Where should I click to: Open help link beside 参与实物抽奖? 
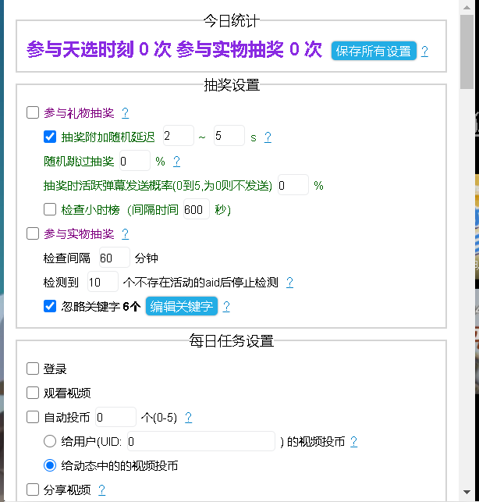click(x=125, y=234)
